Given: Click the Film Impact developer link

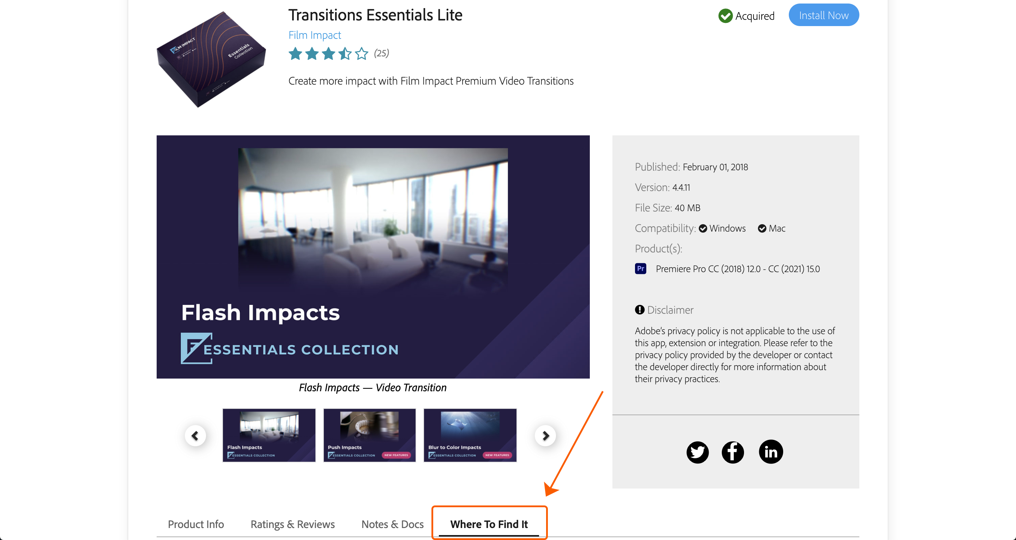Looking at the screenshot, I should point(314,34).
